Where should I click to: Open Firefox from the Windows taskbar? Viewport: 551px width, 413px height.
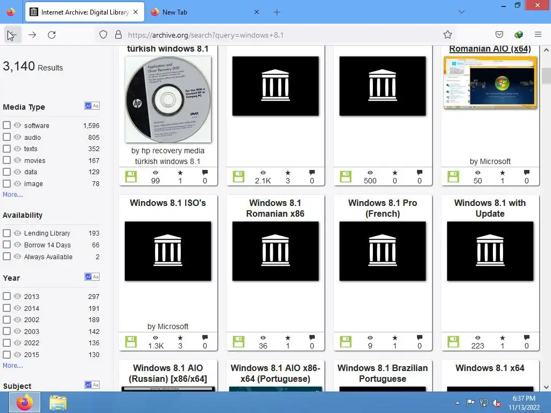point(25,402)
